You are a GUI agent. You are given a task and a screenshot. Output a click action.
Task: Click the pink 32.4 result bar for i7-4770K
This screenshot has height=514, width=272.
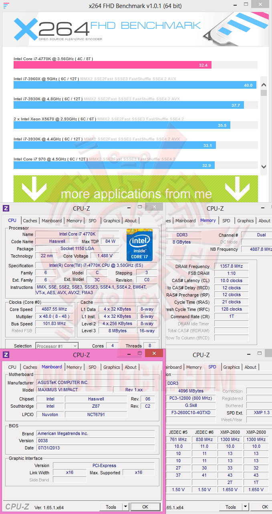(113, 65)
